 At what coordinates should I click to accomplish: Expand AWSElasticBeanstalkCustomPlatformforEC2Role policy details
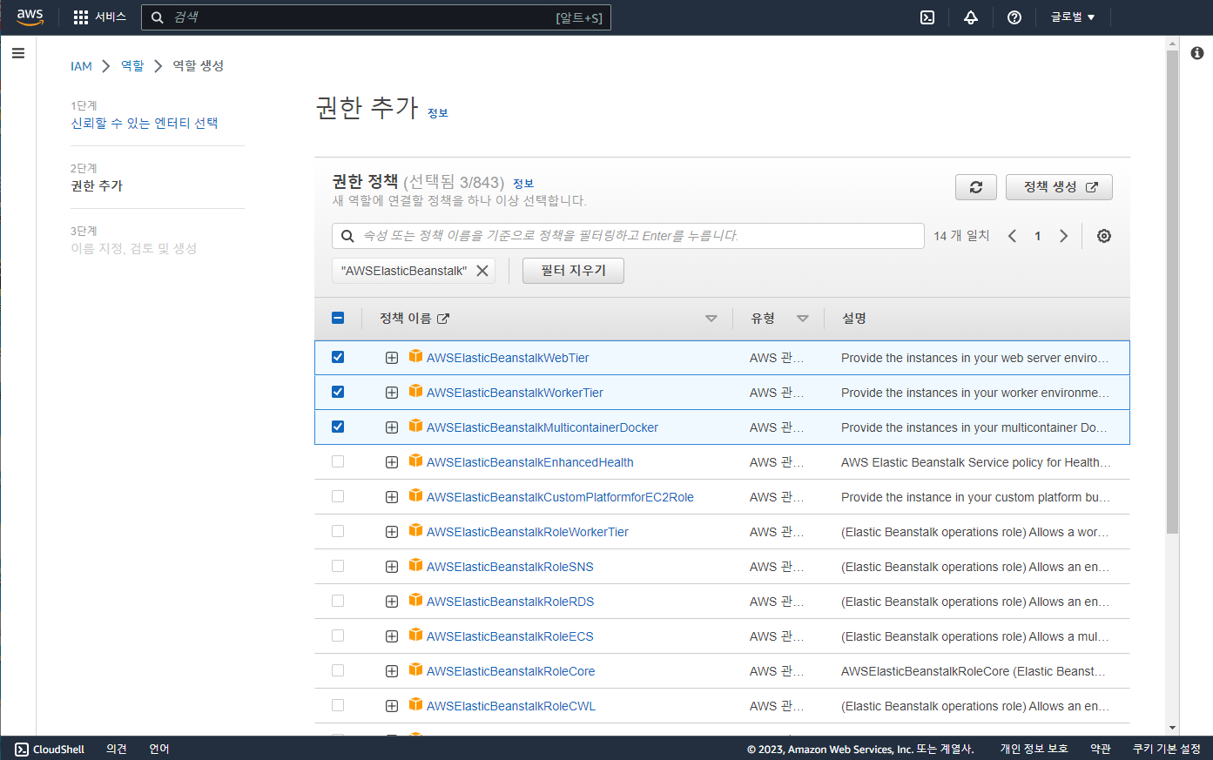coord(392,497)
